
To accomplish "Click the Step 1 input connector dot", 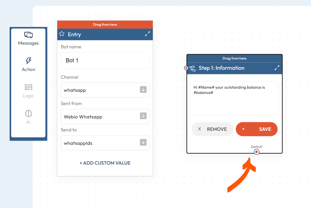I will point(186,68).
